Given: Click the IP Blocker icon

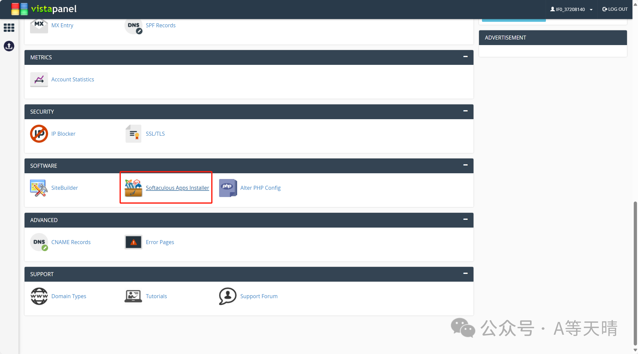Looking at the screenshot, I should click(39, 134).
